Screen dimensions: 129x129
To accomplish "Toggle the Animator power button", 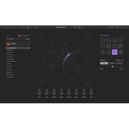I will pyautogui.click(x=101, y=35).
